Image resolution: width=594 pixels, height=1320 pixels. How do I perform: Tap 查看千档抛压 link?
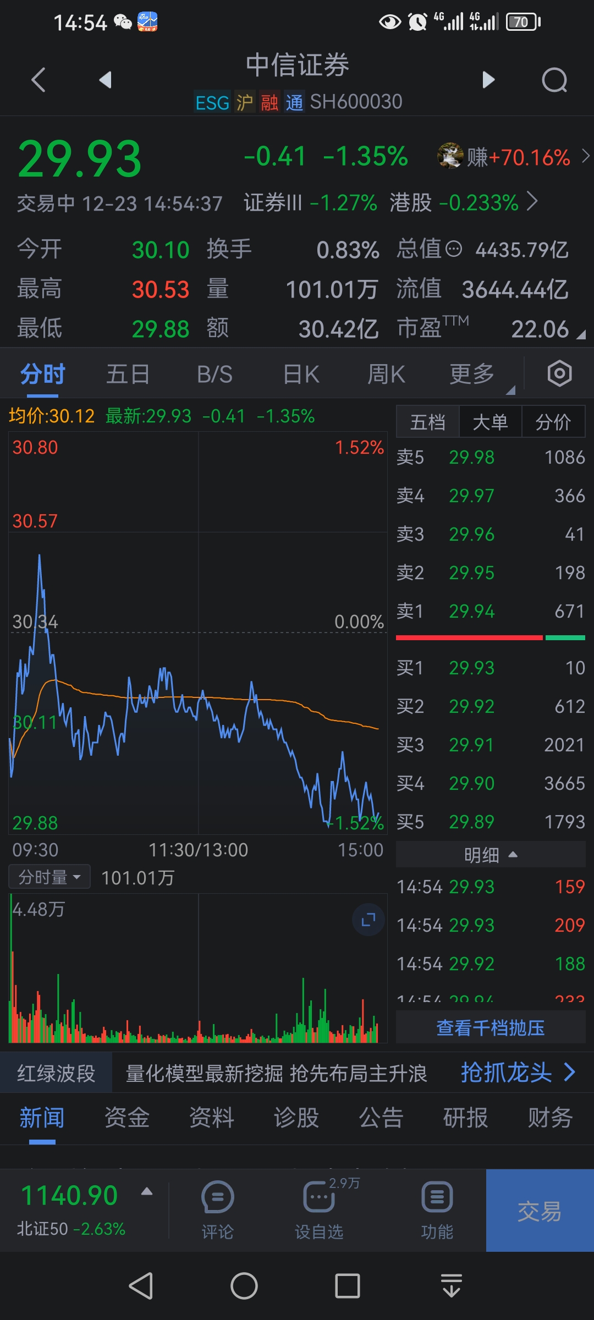tap(491, 1027)
